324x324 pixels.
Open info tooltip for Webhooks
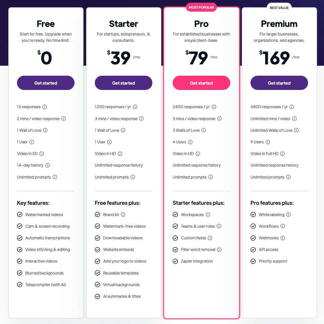(x=283, y=238)
